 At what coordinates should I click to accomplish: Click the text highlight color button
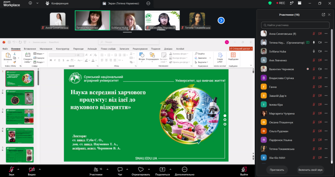pyautogui.click(x=86, y=61)
